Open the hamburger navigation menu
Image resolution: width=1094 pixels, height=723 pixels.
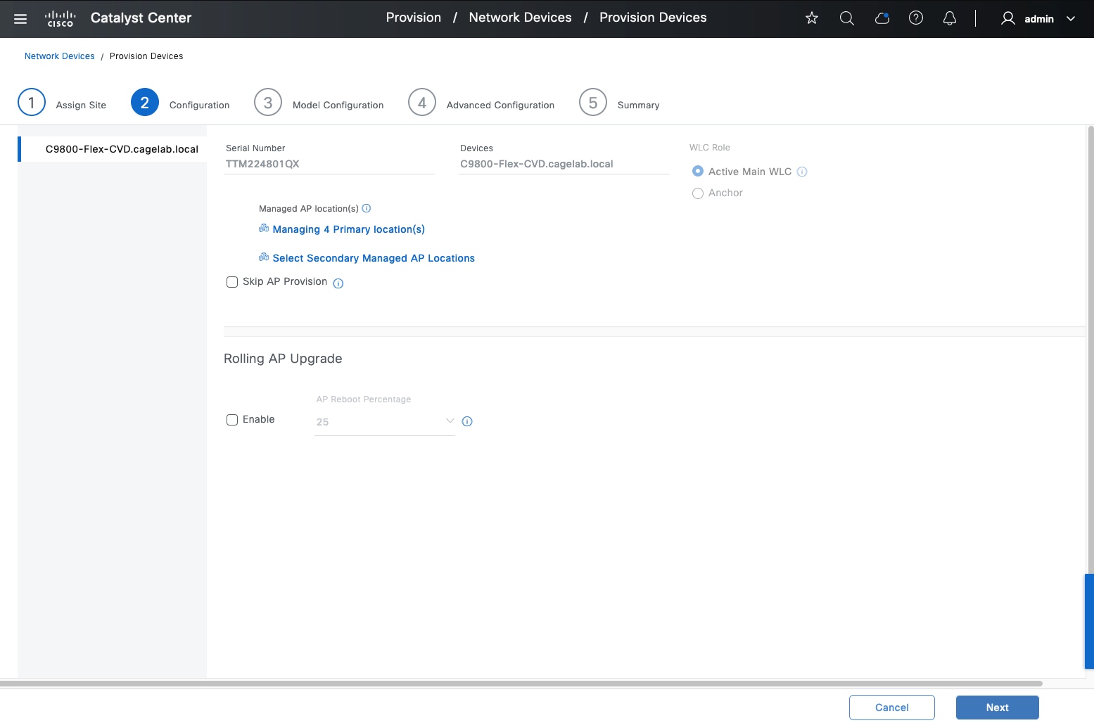[20, 19]
